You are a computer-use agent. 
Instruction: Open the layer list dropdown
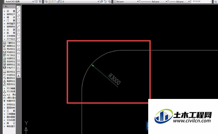(x=98, y=2)
